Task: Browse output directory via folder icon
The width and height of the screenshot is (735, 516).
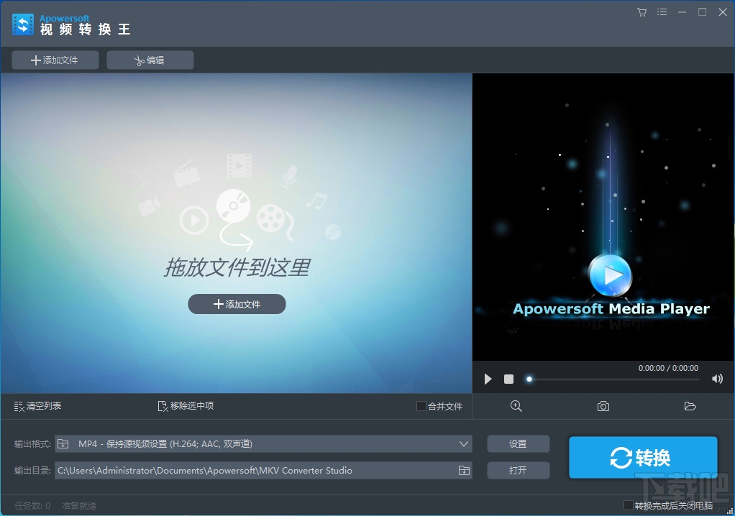Action: pyautogui.click(x=464, y=470)
